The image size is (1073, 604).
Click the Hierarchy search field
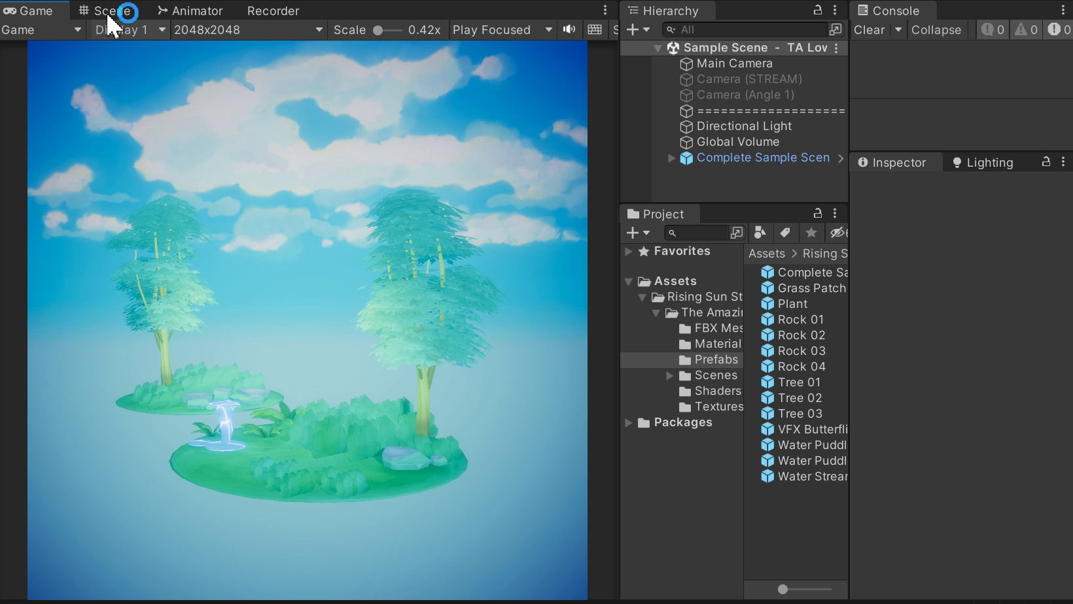pyautogui.click(x=746, y=29)
